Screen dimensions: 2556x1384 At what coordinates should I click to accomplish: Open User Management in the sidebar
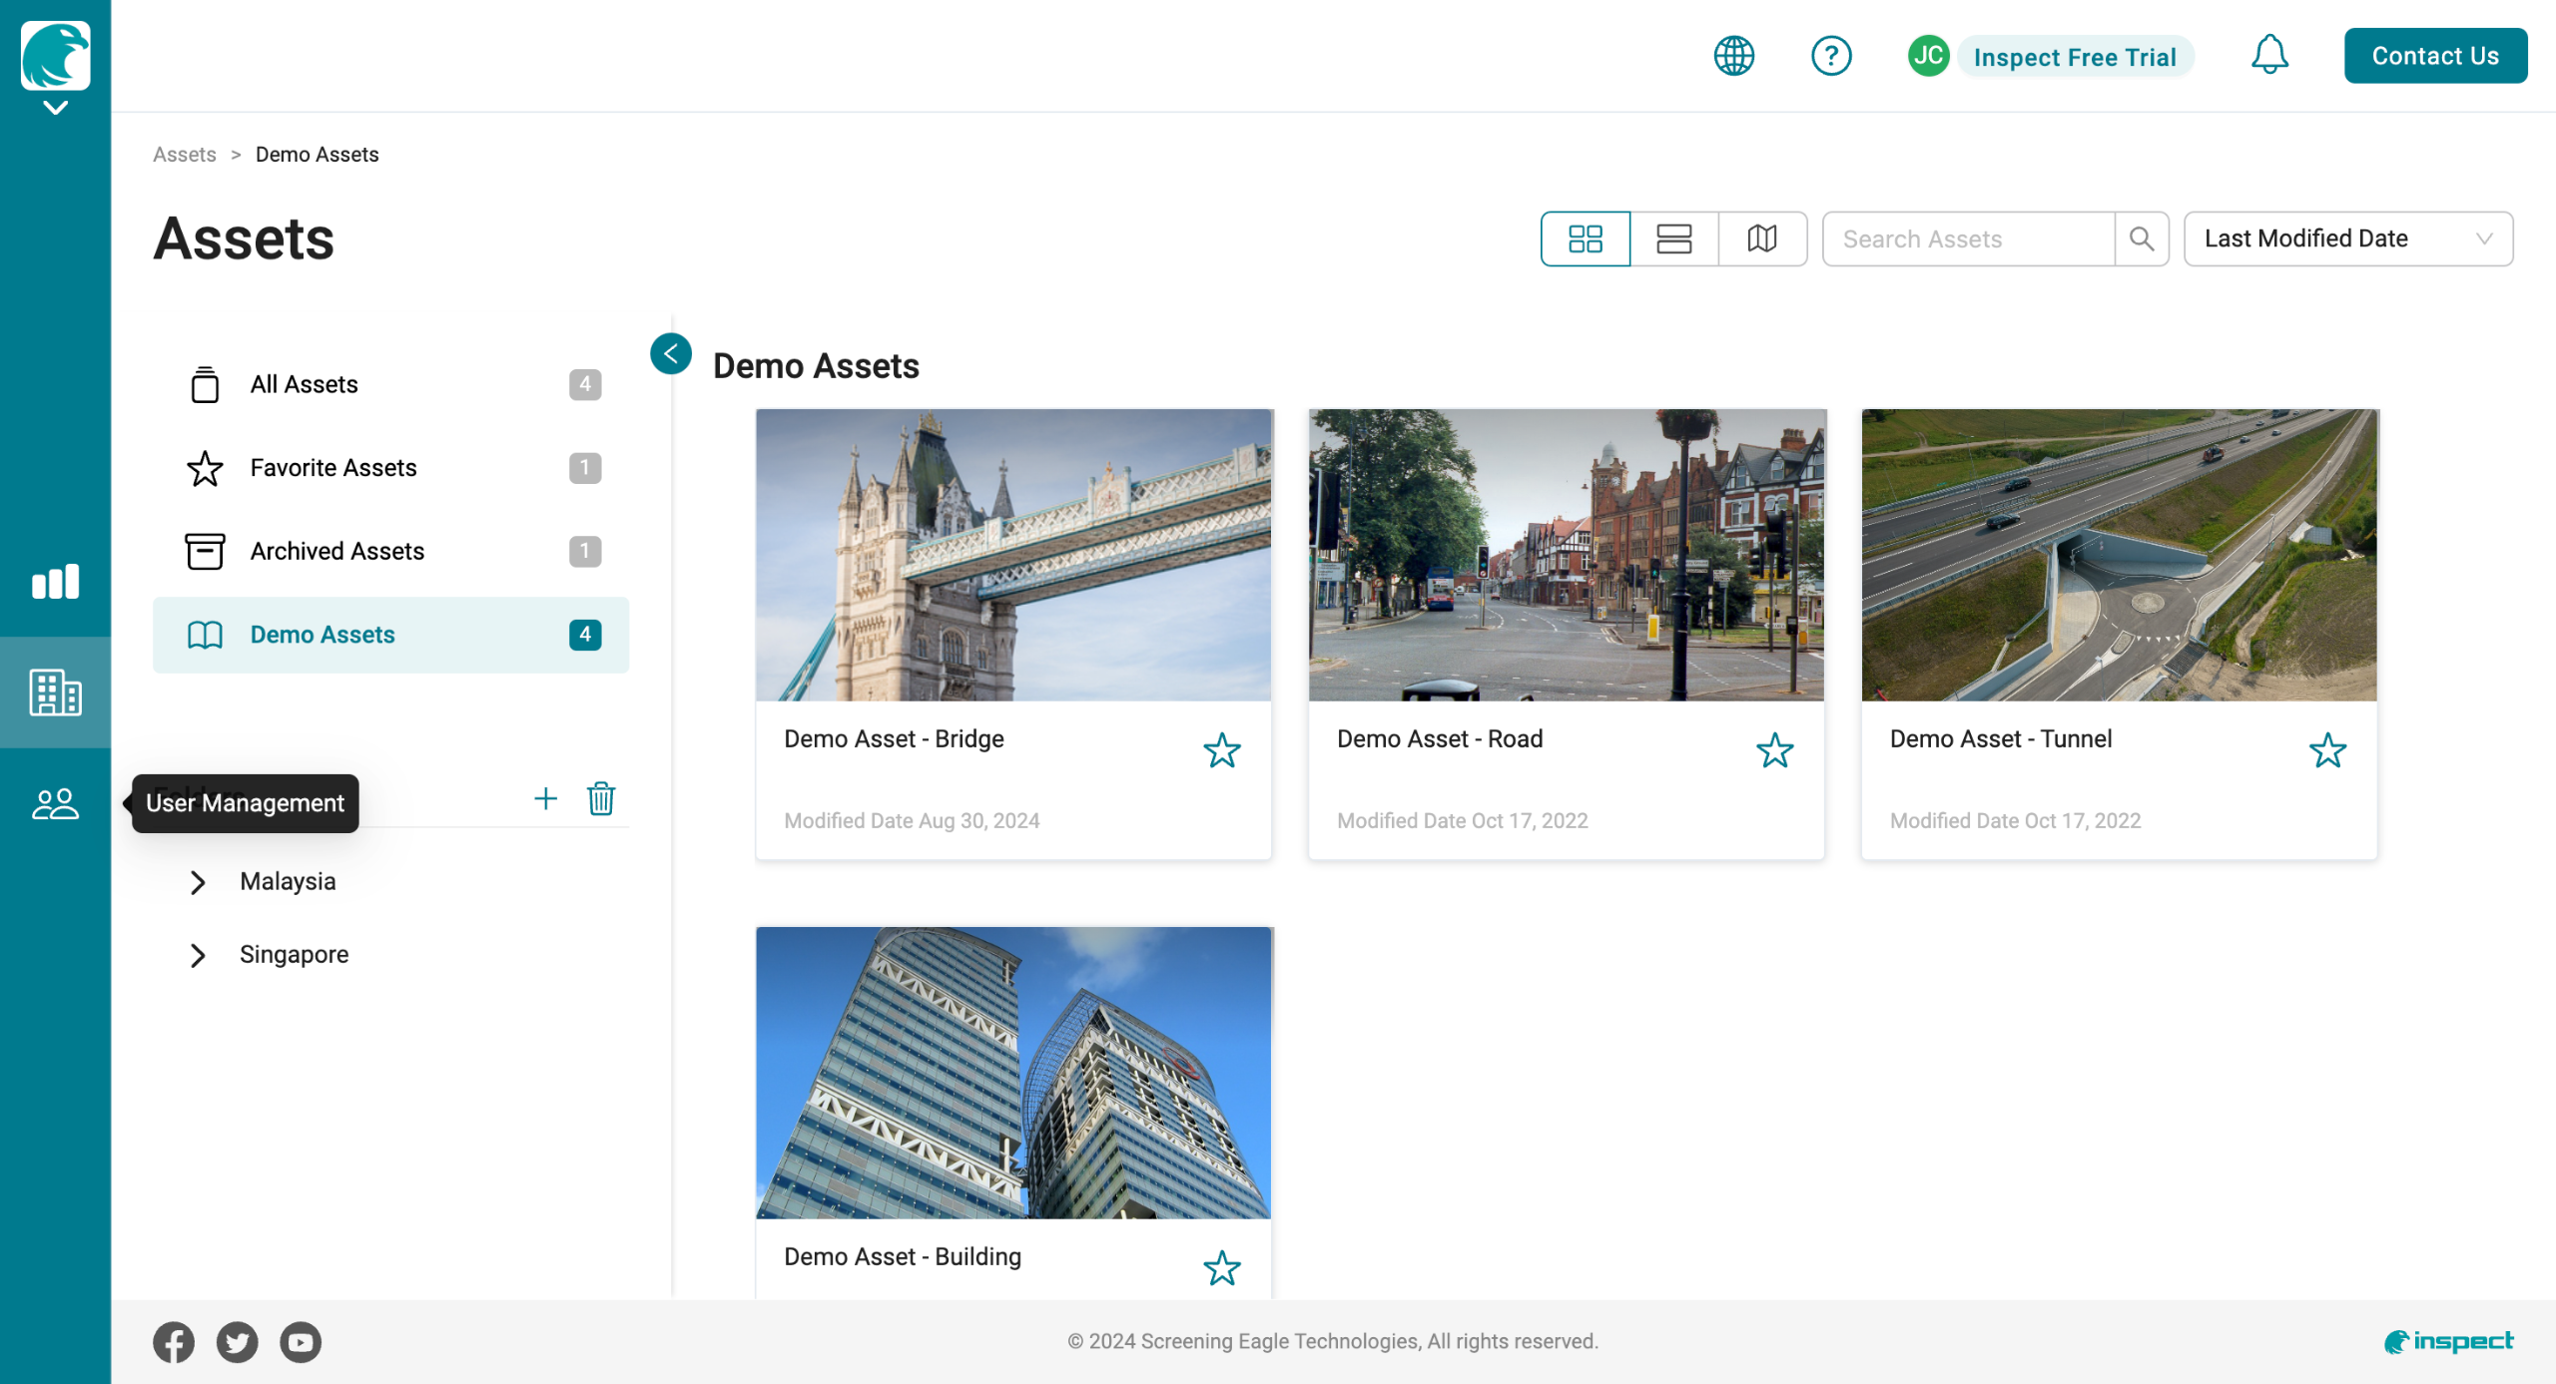tap(55, 803)
